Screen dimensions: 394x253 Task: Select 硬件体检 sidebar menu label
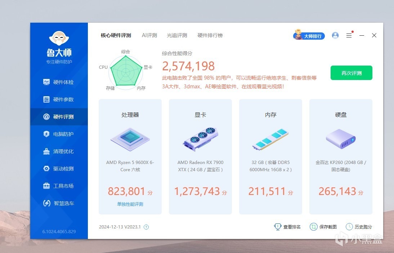63,82
